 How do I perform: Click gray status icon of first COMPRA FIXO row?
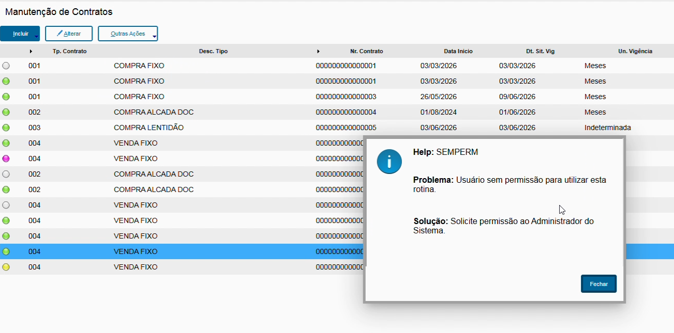coord(6,66)
